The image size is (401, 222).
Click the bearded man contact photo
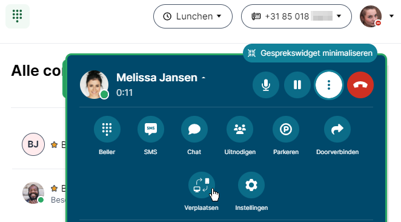tap(33, 193)
